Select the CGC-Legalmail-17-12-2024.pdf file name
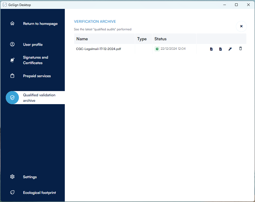 pos(98,49)
